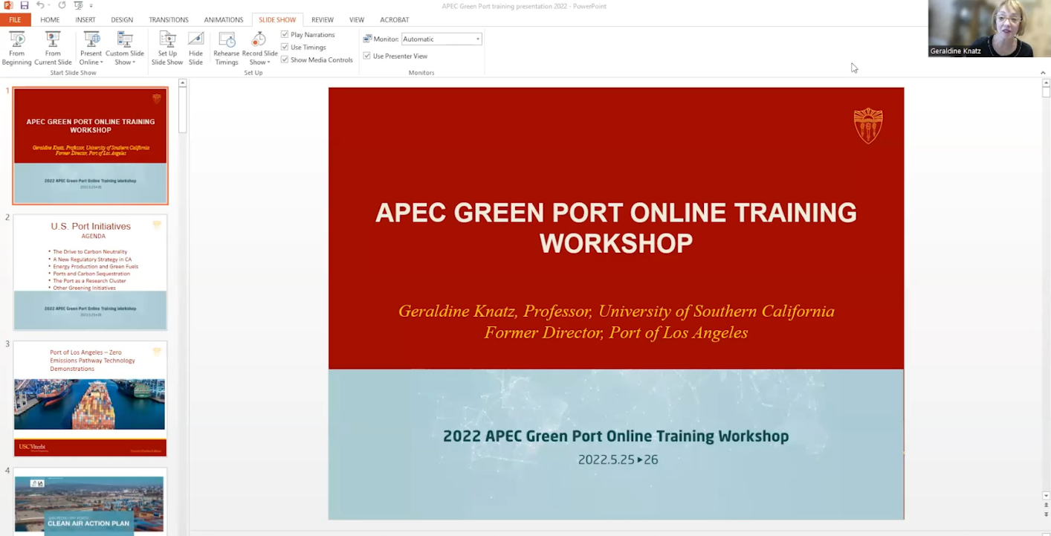Click the Hide Slide button
The image size is (1051, 536).
point(195,48)
